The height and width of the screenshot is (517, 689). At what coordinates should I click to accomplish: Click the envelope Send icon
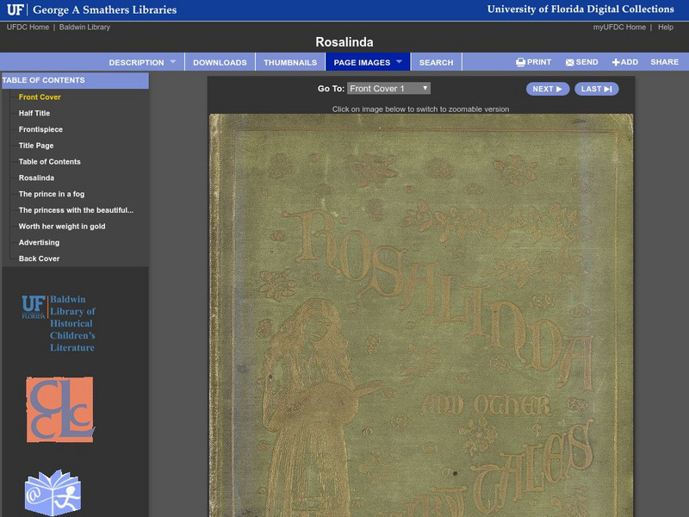pos(570,62)
